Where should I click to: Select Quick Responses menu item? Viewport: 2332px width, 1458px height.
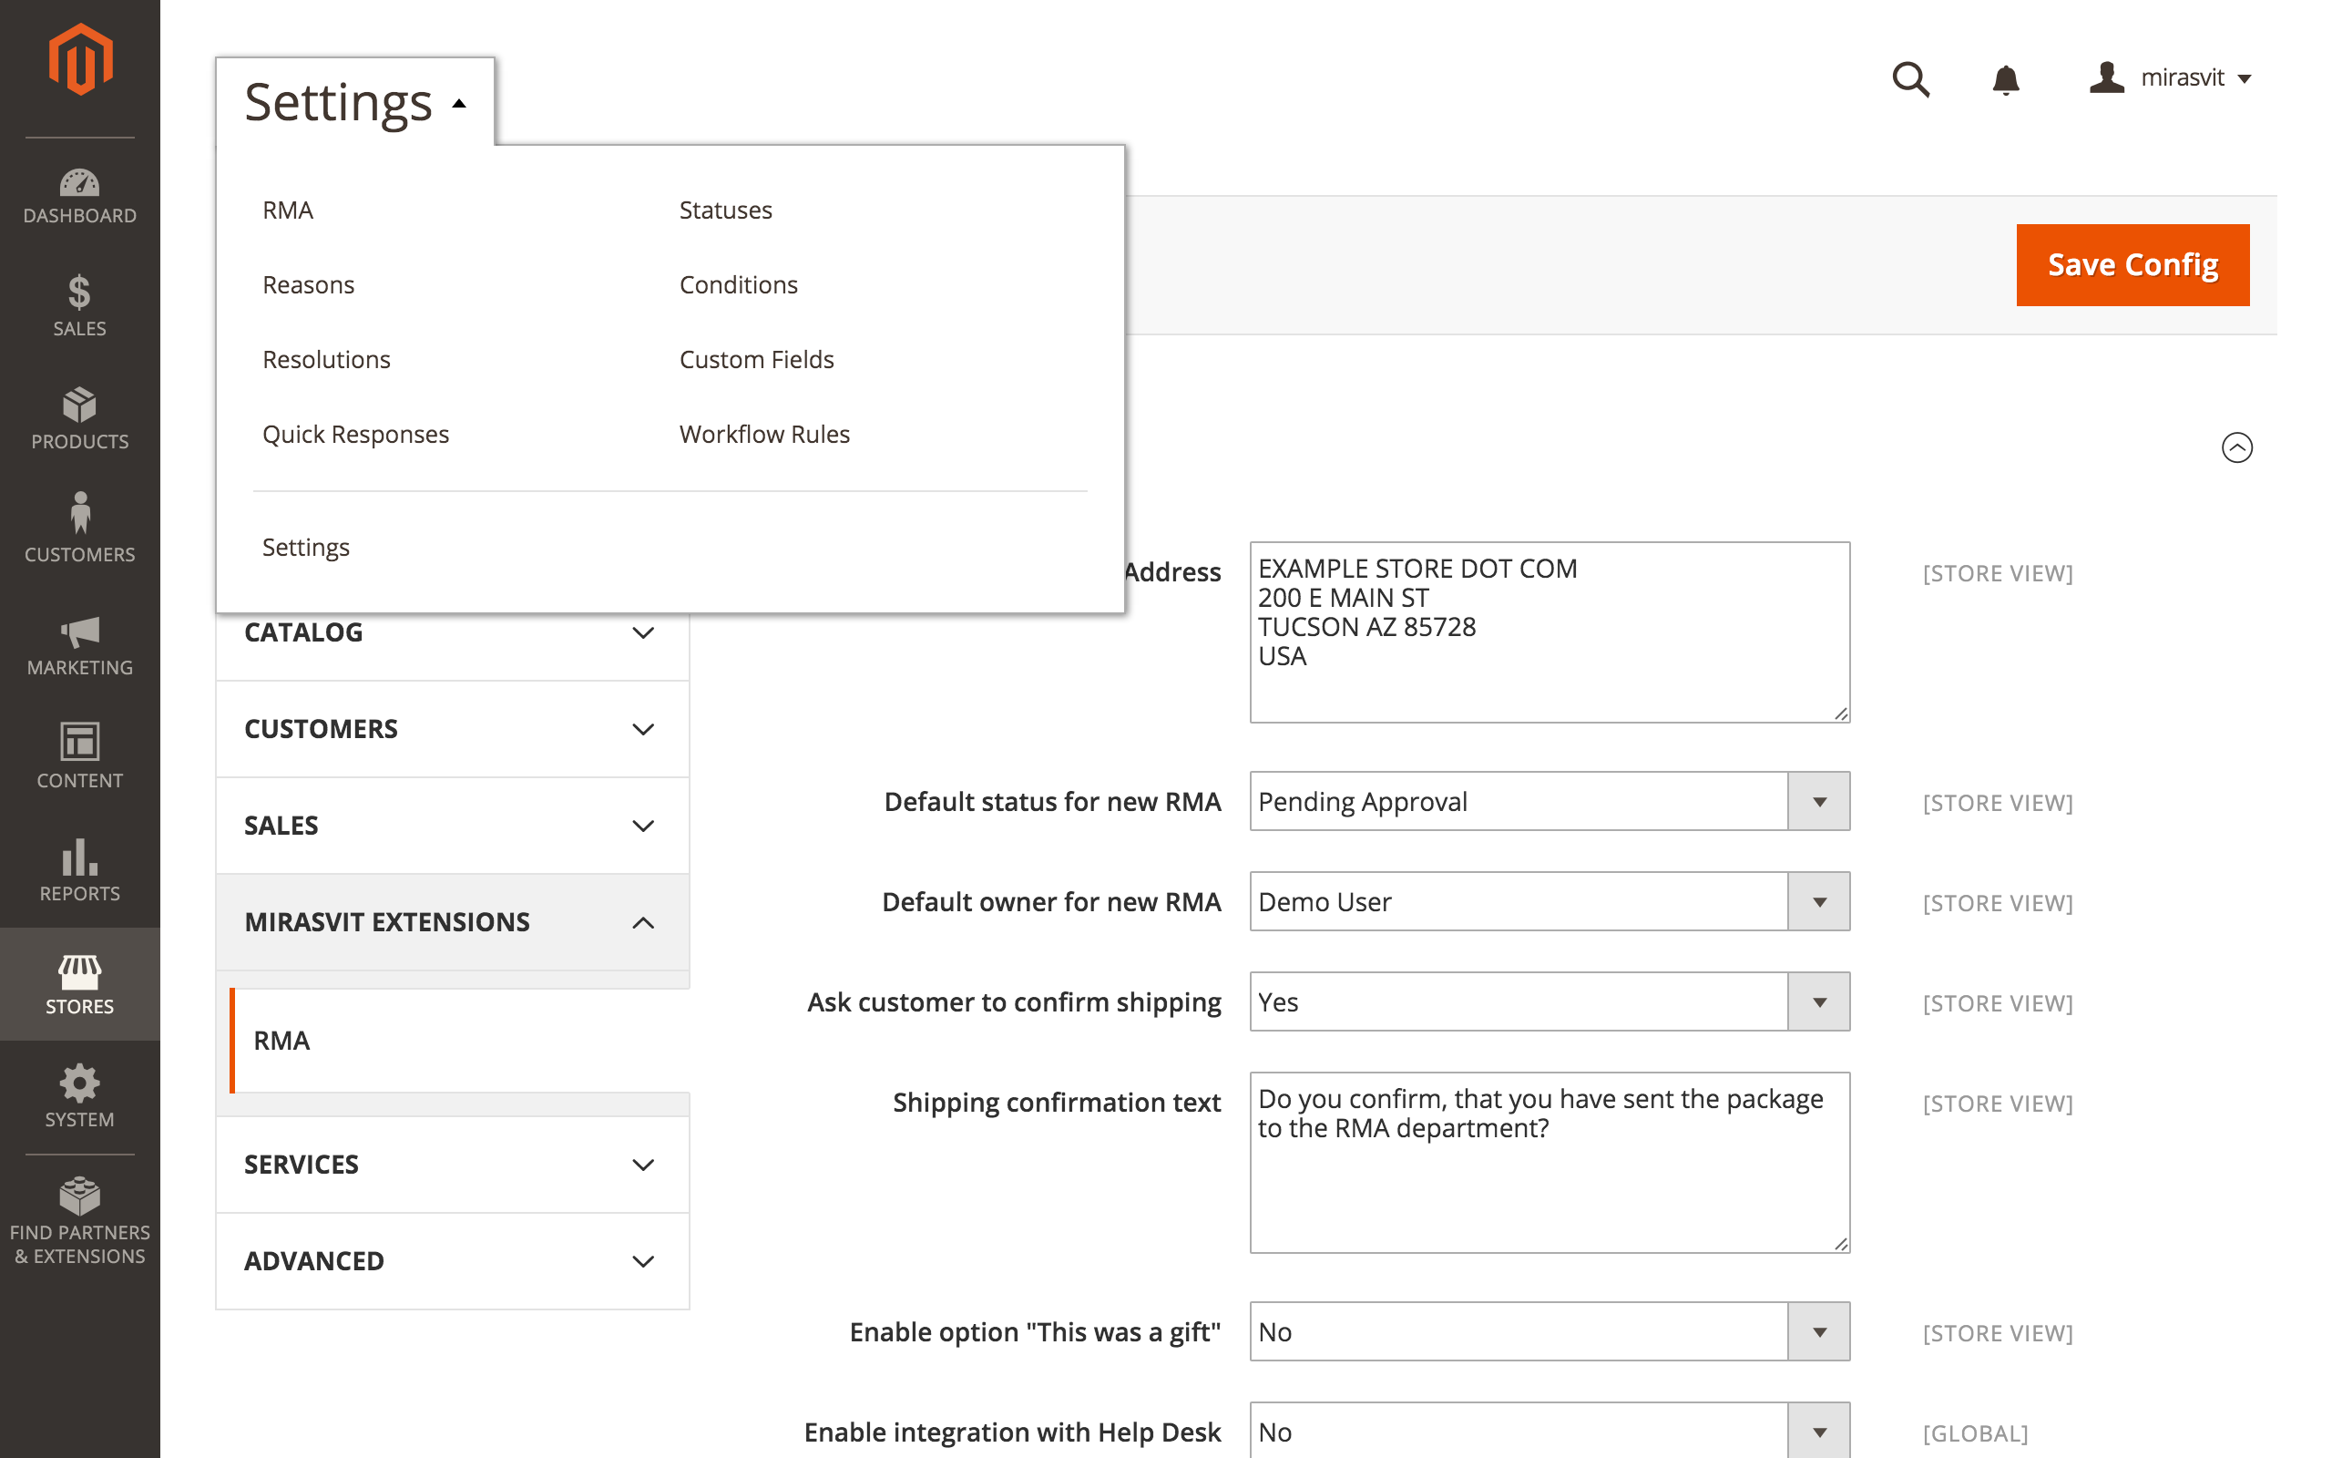tap(355, 434)
